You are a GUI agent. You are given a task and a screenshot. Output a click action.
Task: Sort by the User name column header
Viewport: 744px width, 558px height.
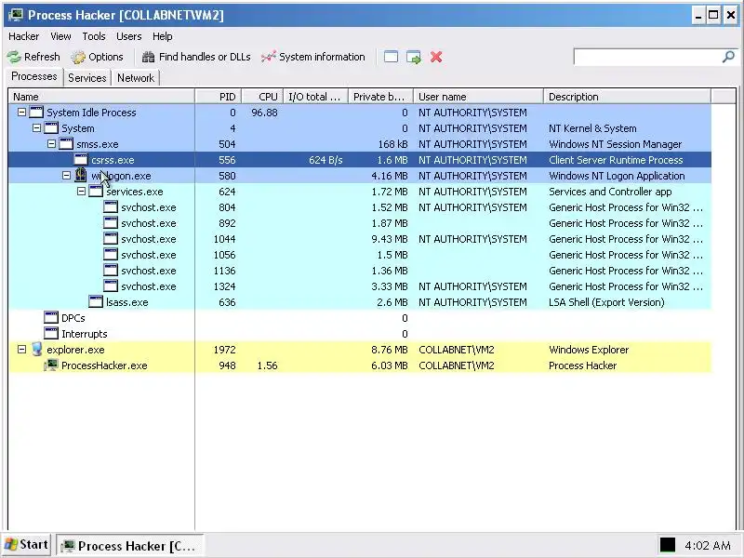click(478, 97)
